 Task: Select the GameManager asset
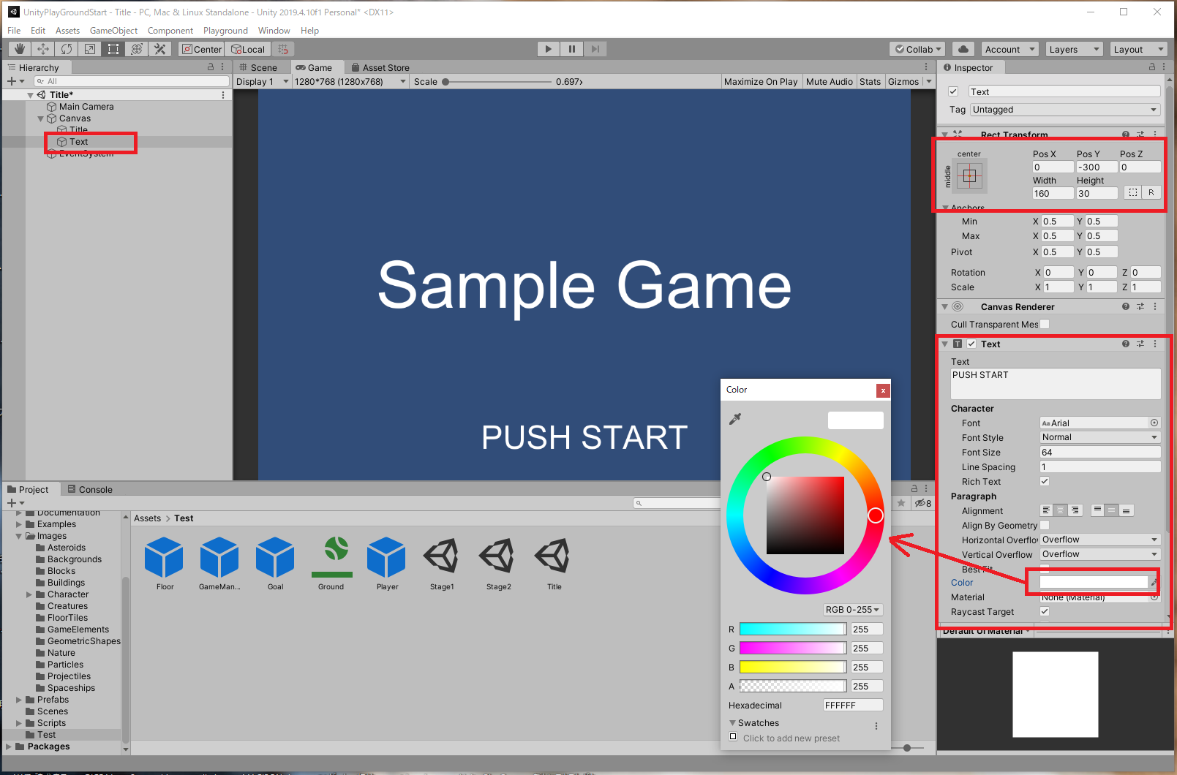[219, 563]
